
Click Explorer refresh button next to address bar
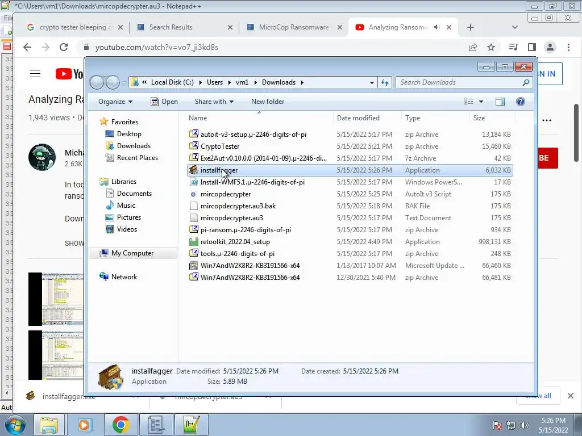[385, 82]
